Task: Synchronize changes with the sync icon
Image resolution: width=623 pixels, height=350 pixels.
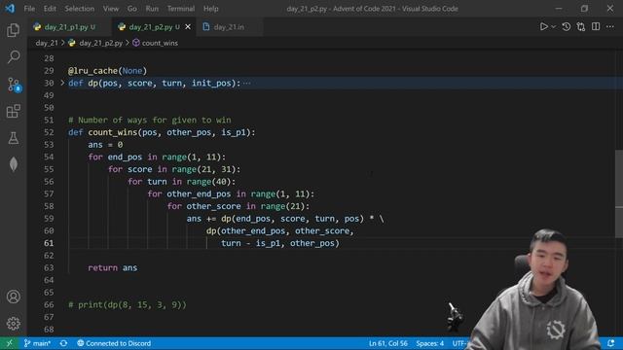Action: tap(63, 343)
